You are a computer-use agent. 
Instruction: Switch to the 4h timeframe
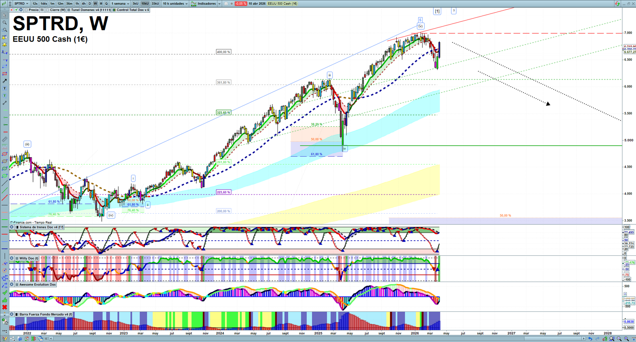83,4
